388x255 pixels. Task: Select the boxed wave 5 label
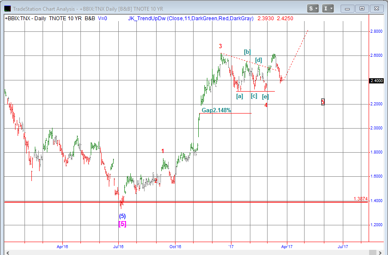click(323, 101)
